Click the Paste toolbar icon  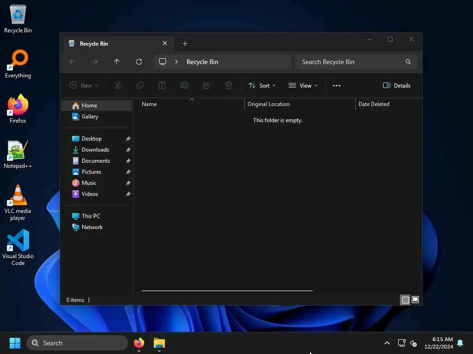(x=162, y=85)
